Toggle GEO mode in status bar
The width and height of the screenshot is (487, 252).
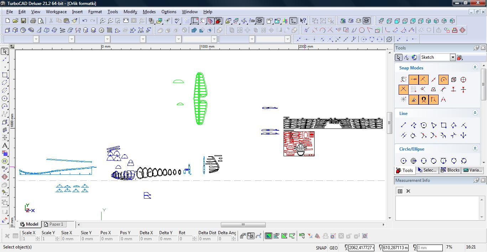(333, 248)
